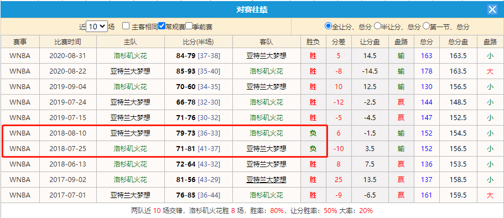Open away team 洛杉矶火花 in 2018-08-10 row
The height and width of the screenshot is (218, 504).
(267, 133)
